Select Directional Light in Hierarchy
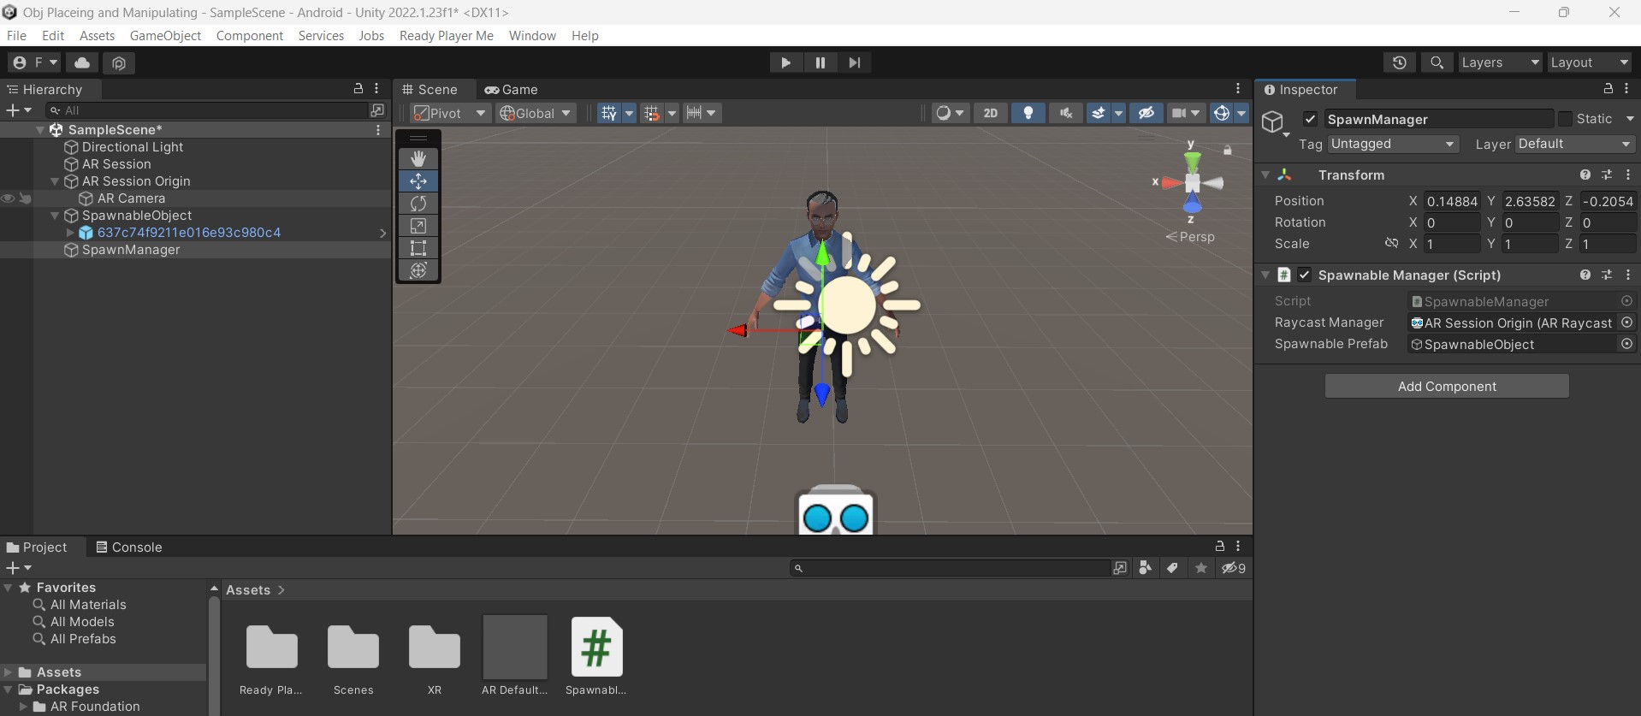1641x716 pixels. (133, 147)
